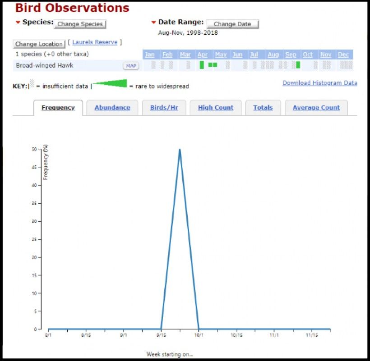
Task: Switch to the Average Count tab
Action: pyautogui.click(x=316, y=108)
